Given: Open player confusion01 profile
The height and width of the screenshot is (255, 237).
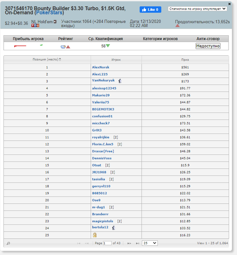Looking at the screenshot, I should (102, 116).
